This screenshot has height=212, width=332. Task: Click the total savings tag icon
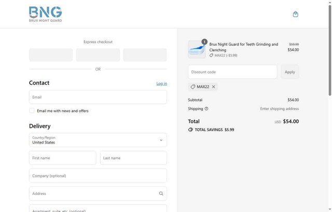click(190, 130)
